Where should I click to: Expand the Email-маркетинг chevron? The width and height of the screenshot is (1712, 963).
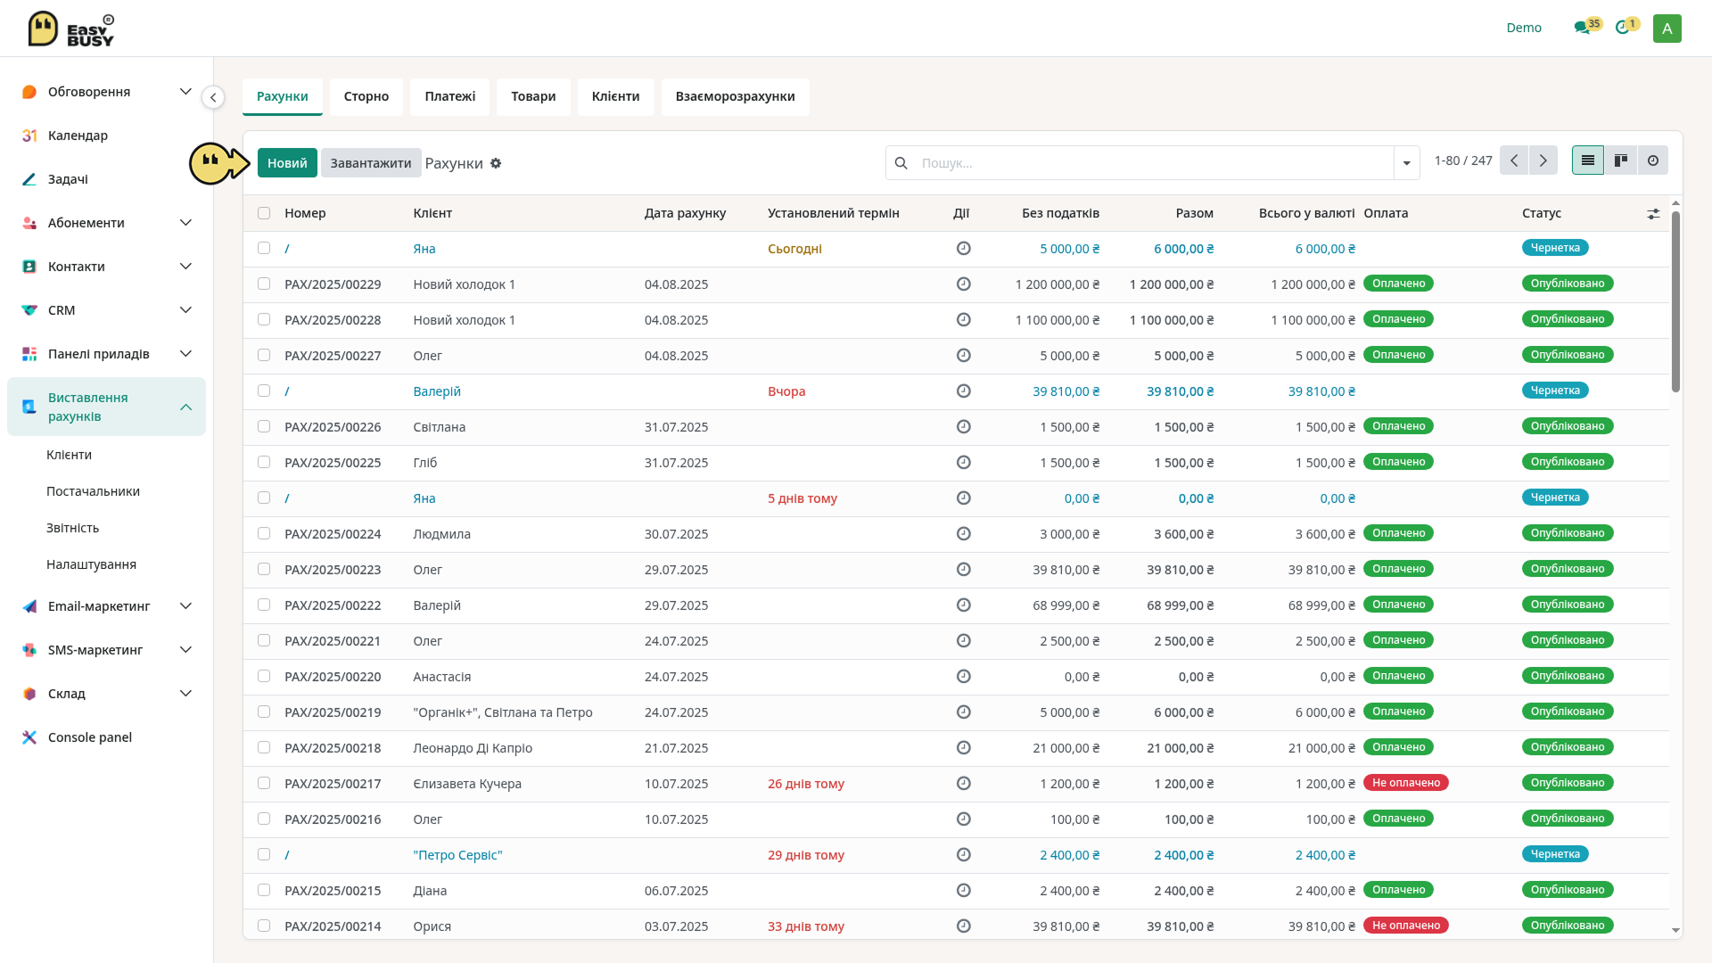point(185,606)
